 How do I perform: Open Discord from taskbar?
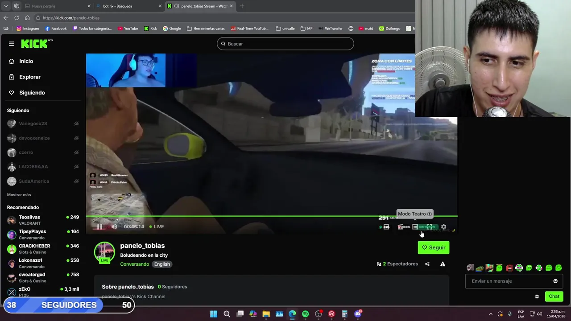(358, 314)
